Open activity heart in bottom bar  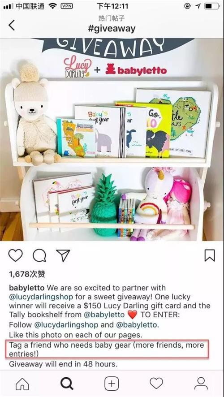point(156,384)
